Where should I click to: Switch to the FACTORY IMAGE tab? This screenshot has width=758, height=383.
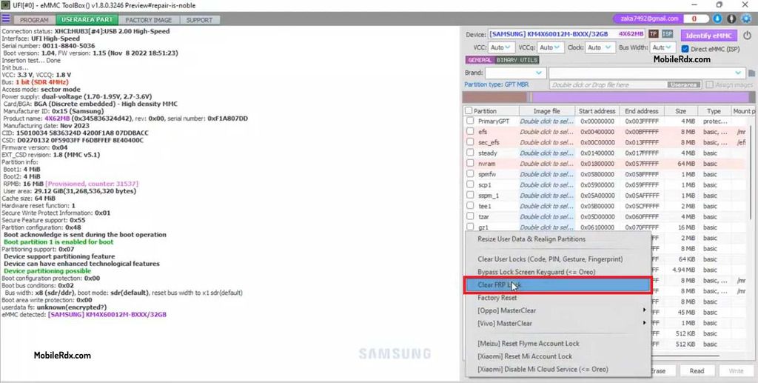tap(148, 20)
